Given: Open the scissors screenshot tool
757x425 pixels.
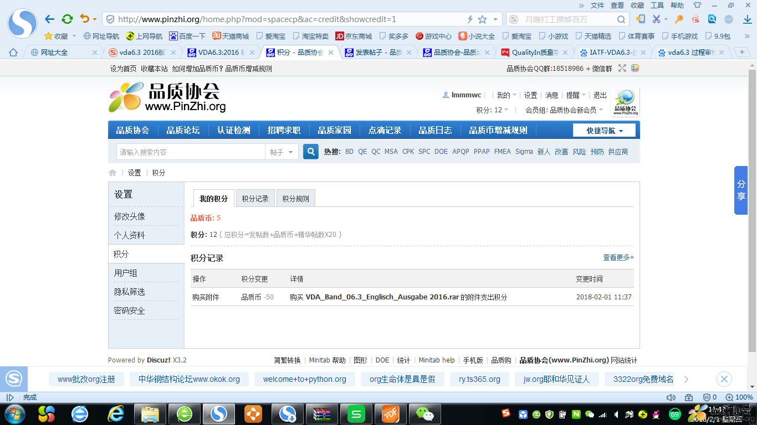Looking at the screenshot, I should [x=656, y=19].
